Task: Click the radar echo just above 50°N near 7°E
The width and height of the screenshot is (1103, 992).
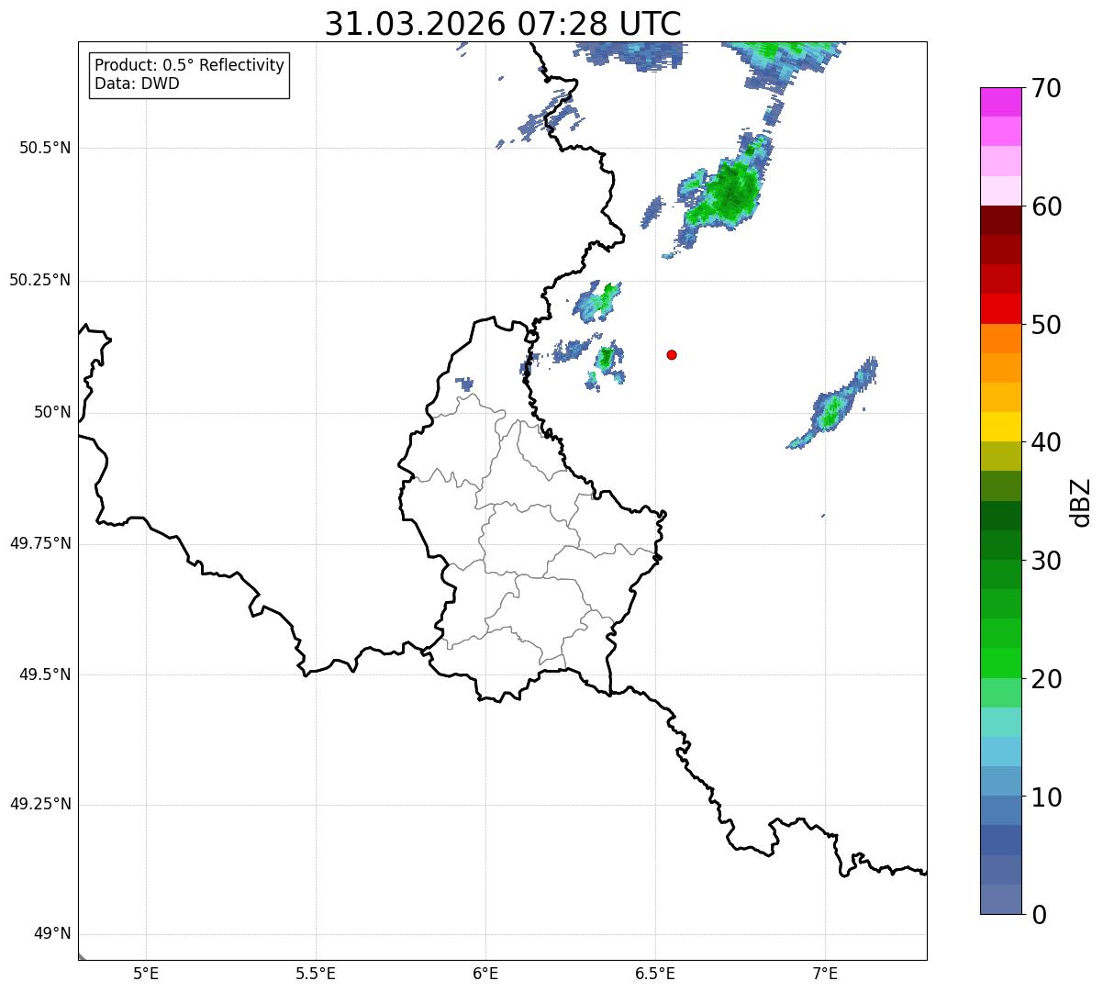Action: (832, 408)
